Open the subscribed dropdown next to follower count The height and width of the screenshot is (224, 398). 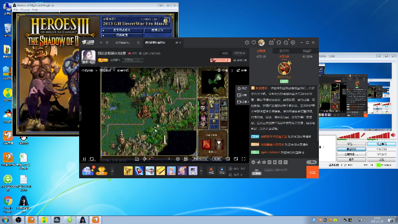(240, 53)
